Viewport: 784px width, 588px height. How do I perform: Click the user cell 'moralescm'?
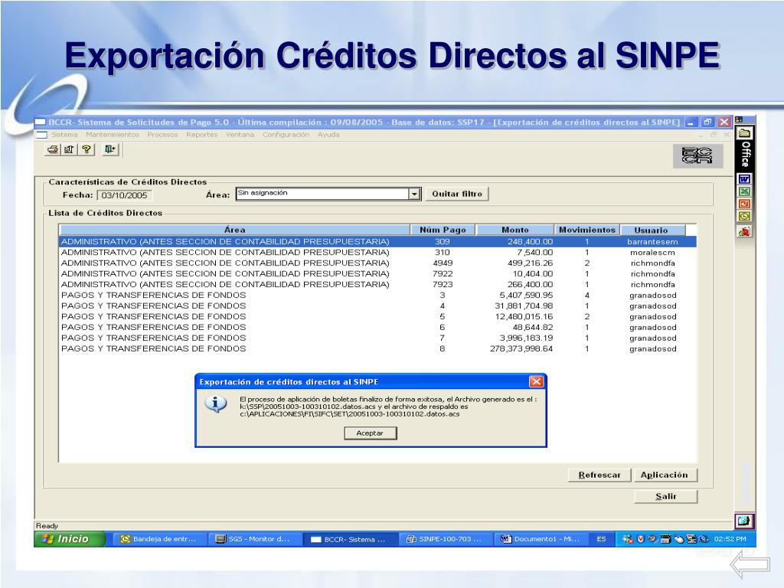click(x=652, y=253)
